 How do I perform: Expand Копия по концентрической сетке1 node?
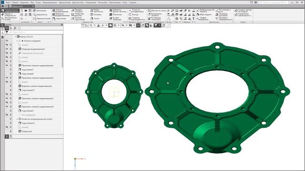(x=17, y=119)
